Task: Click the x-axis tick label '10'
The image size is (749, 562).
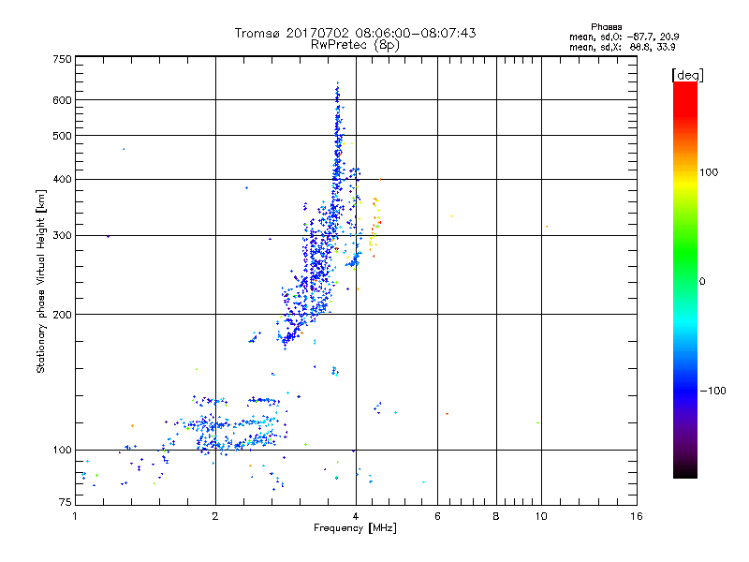Action: coord(541,516)
